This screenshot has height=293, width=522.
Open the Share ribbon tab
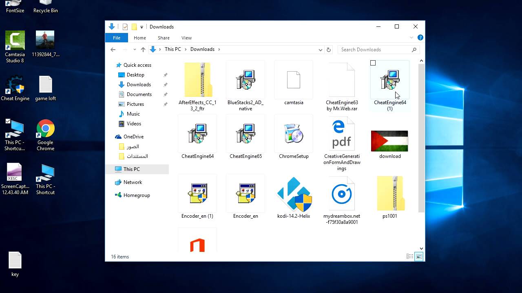click(164, 38)
